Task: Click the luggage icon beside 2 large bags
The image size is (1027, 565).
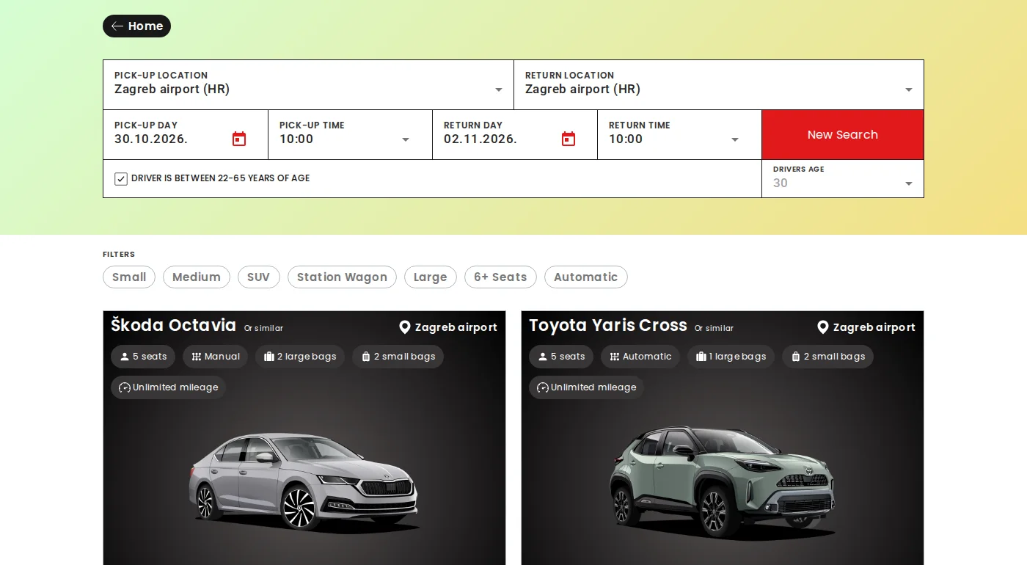Action: (x=269, y=357)
